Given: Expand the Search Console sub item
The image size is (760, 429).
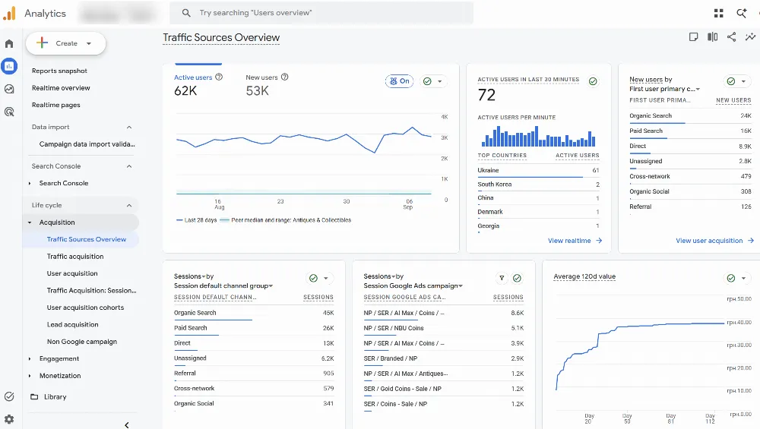Looking at the screenshot, I should [x=30, y=184].
